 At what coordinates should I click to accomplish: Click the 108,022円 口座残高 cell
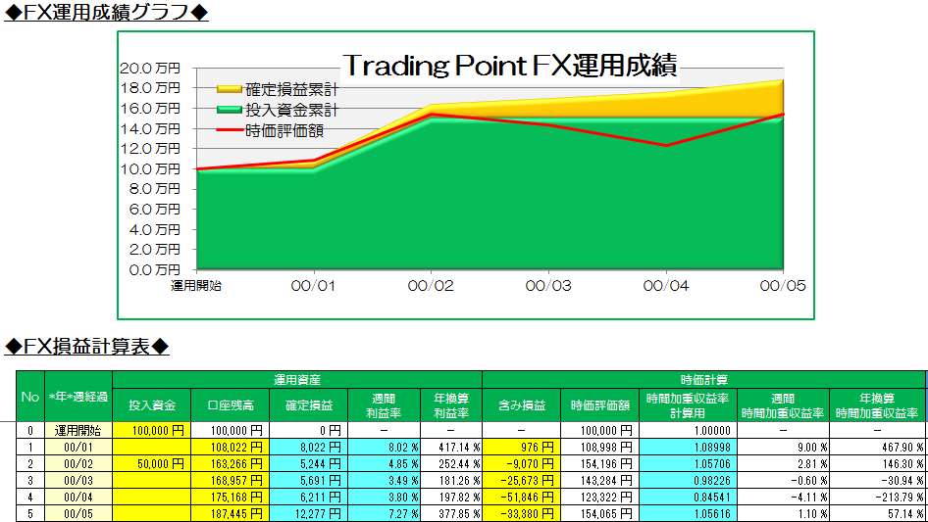pyautogui.click(x=231, y=447)
